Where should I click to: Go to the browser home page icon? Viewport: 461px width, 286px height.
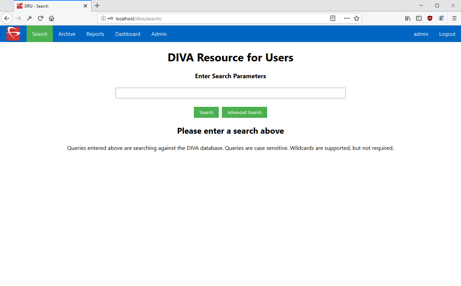click(51, 18)
